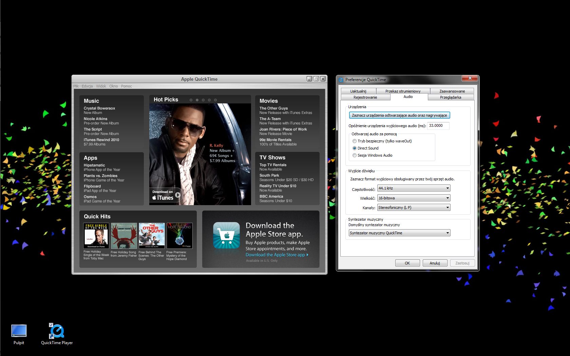Screen dimensions: 570x356
Task: Open the Pomoc menu
Action: (x=127, y=86)
